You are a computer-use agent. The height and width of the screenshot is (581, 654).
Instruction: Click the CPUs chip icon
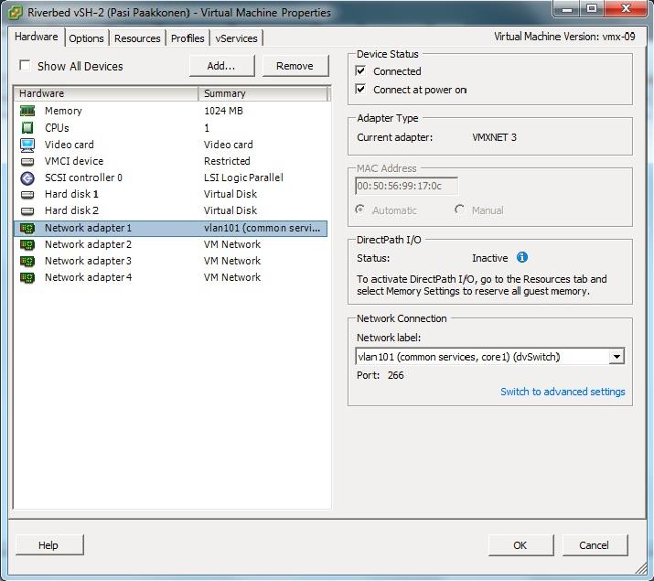[27, 127]
